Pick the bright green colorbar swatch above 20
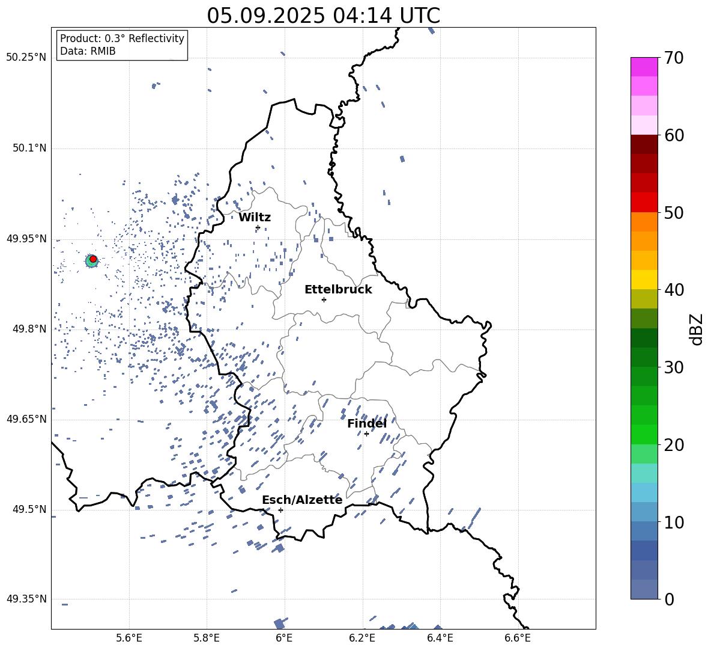 (x=644, y=434)
